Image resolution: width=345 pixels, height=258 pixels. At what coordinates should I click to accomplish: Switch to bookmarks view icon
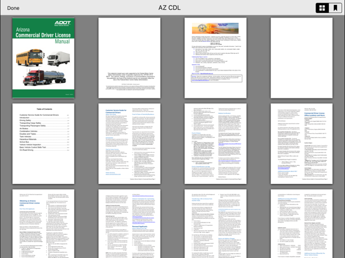[335, 8]
